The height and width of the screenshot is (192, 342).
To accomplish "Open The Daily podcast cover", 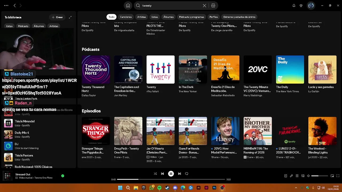I will 290,70.
